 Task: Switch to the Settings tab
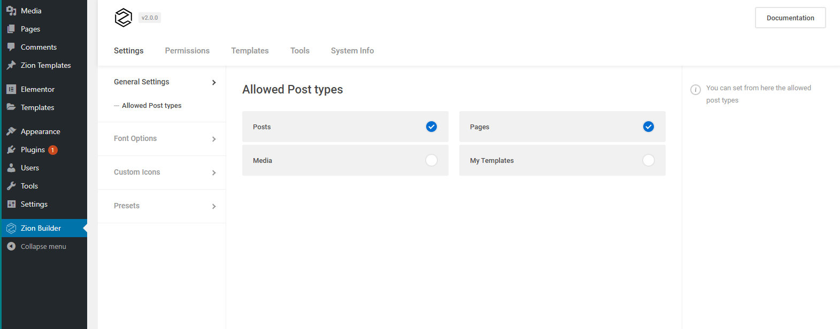point(129,51)
